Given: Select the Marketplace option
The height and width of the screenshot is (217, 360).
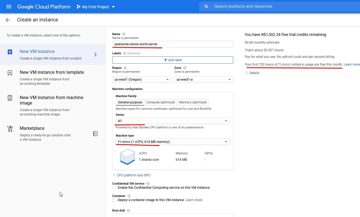Looking at the screenshot, I should point(53,134).
